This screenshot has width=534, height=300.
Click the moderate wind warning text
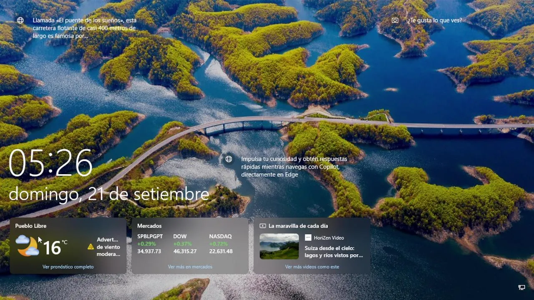coord(108,247)
